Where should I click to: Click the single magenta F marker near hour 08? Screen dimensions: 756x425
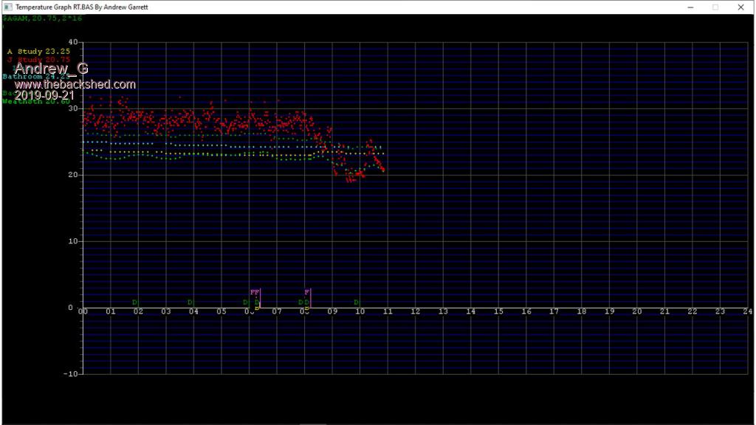(x=306, y=292)
